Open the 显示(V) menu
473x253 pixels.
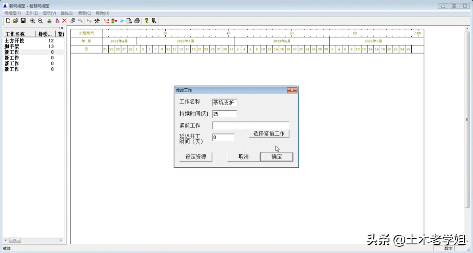click(x=49, y=13)
